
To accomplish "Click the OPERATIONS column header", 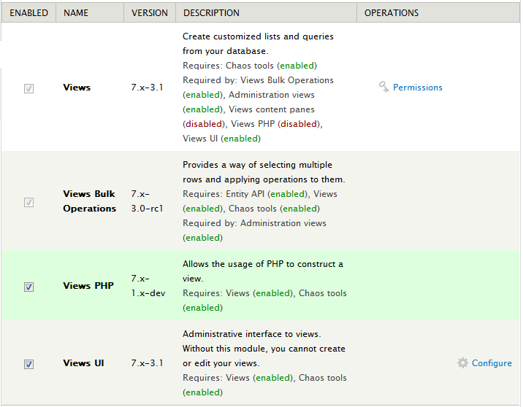I will pyautogui.click(x=392, y=12).
